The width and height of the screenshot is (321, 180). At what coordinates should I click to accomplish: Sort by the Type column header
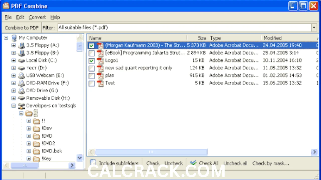point(235,38)
